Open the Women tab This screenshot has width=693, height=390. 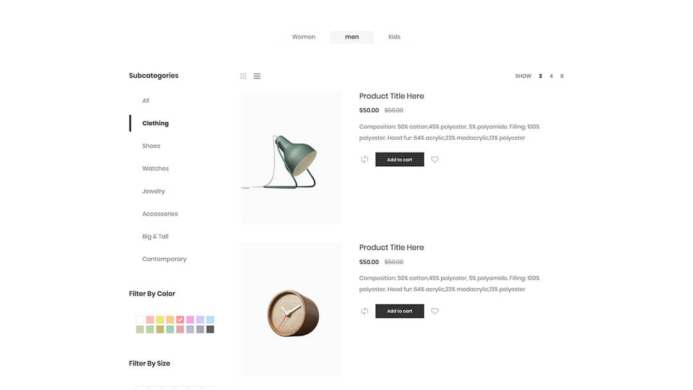click(304, 37)
